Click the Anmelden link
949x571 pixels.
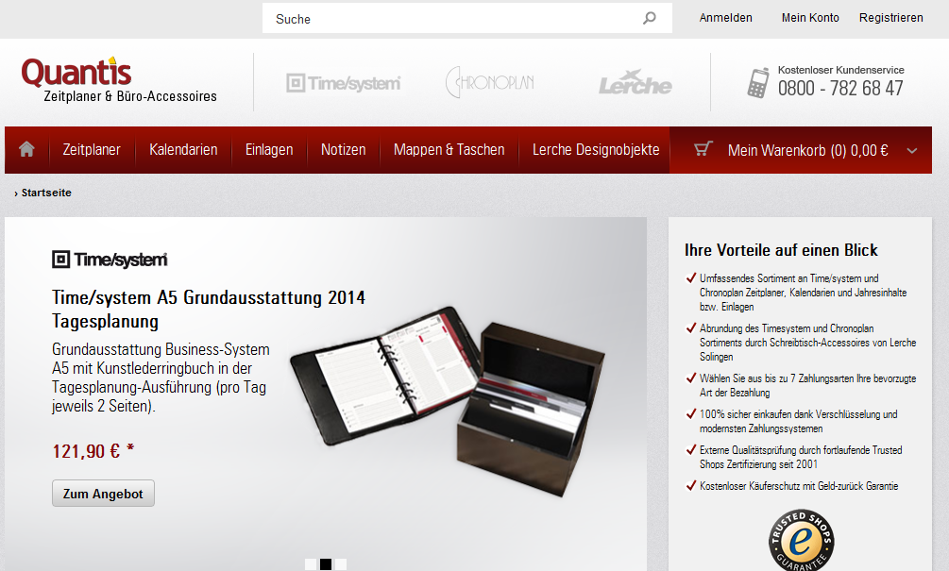[725, 18]
